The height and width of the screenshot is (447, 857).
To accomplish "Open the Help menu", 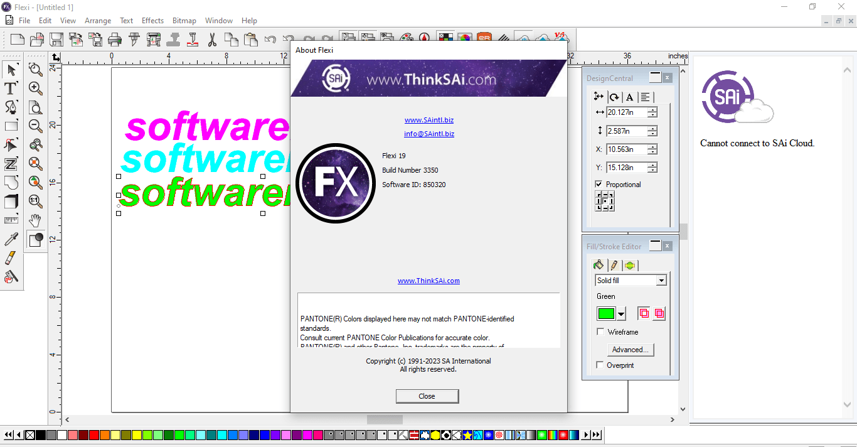I will [x=249, y=21].
